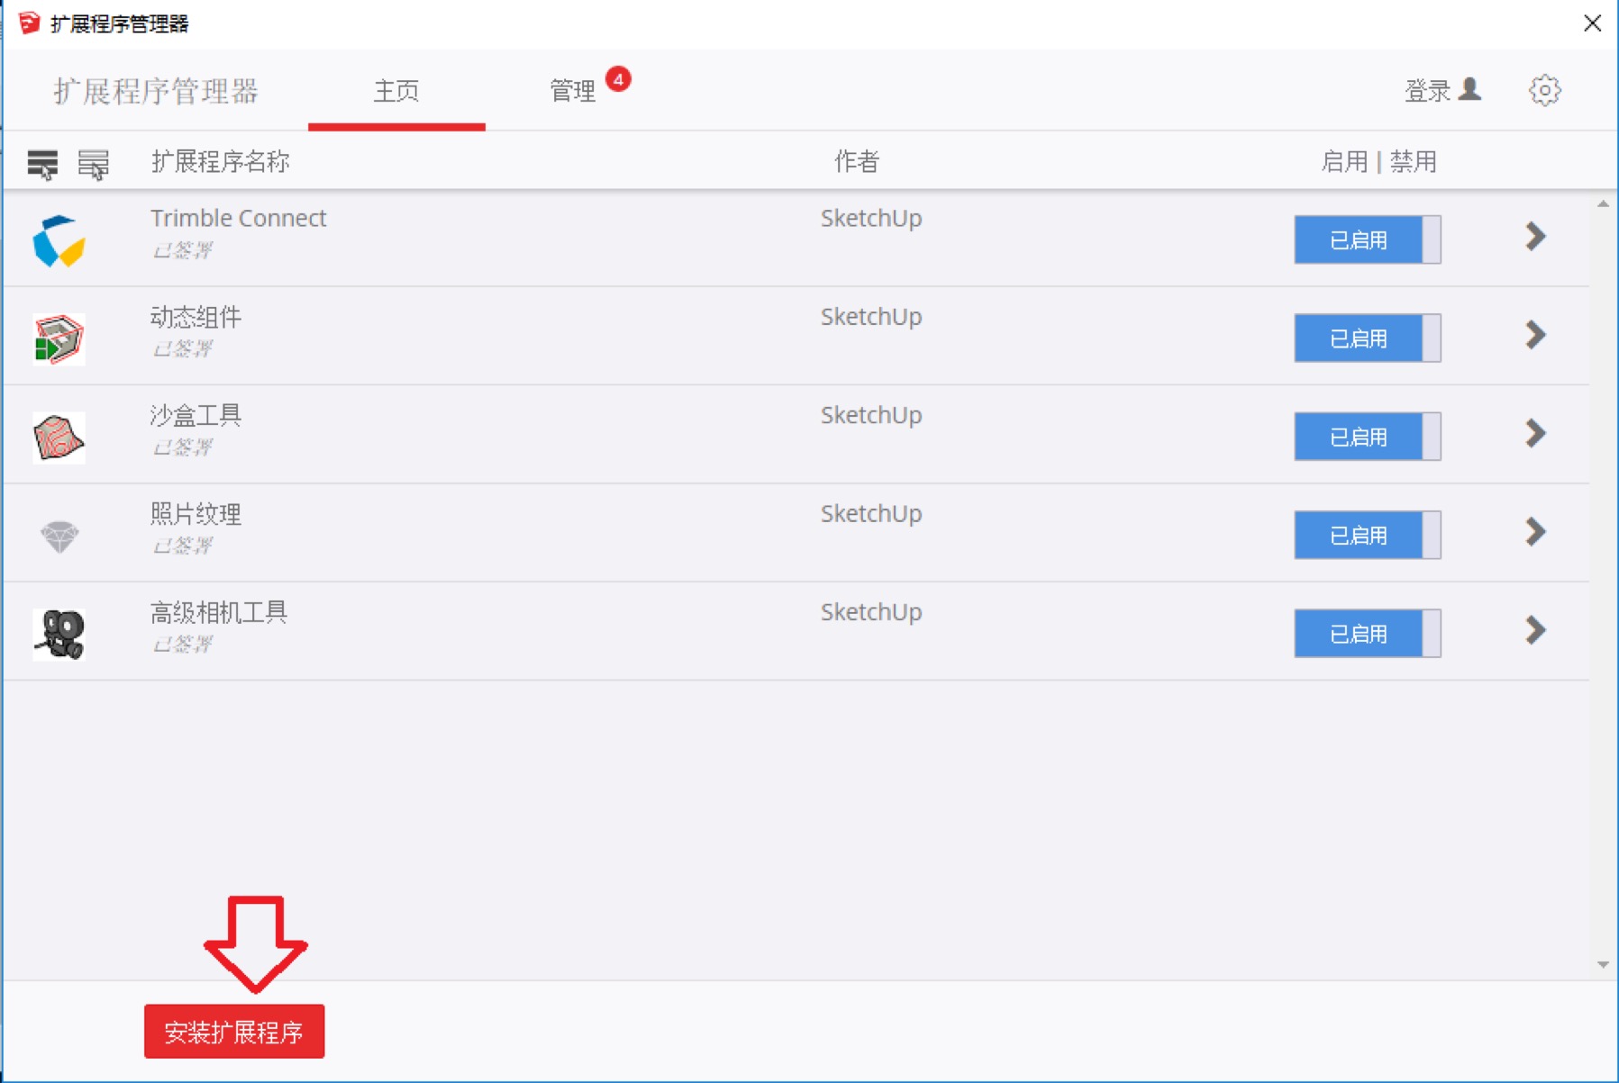Click the 登录 sign-in link
The width and height of the screenshot is (1619, 1083).
pyautogui.click(x=1427, y=91)
